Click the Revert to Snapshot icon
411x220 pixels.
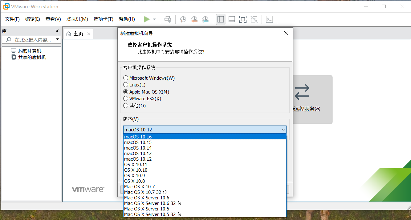pos(194,19)
